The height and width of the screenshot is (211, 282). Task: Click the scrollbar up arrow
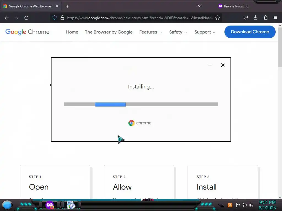pyautogui.click(x=280, y=25)
